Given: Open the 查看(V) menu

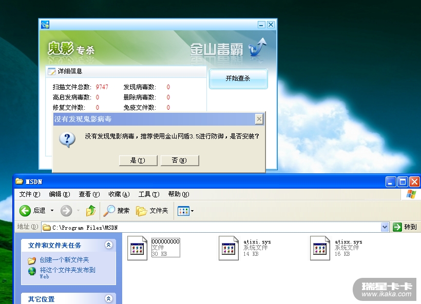Looking at the screenshot, I should pyautogui.click(x=89, y=194).
